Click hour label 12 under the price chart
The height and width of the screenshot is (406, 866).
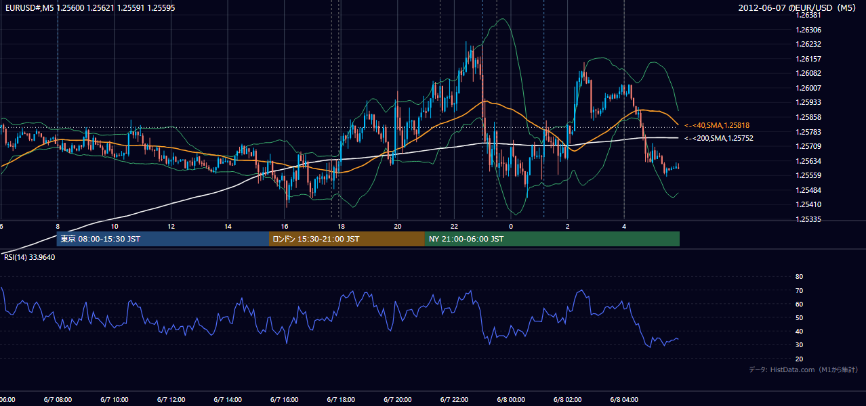(171, 226)
